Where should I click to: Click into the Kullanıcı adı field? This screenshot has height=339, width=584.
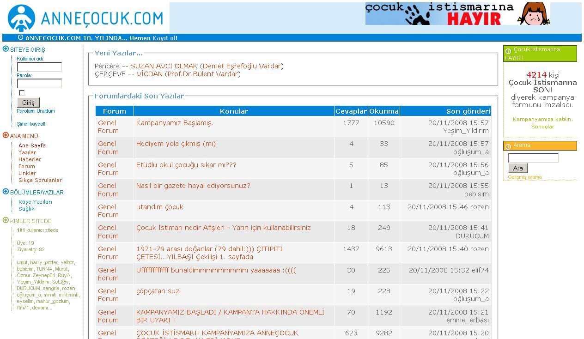pos(39,67)
